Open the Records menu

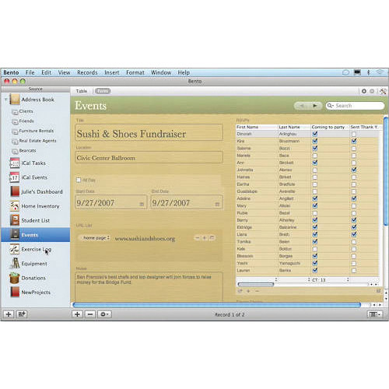(87, 72)
